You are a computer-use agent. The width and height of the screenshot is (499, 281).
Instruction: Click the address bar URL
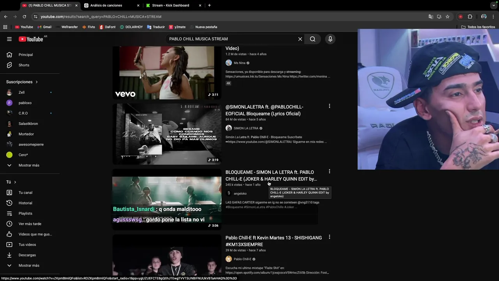pyautogui.click(x=101, y=17)
